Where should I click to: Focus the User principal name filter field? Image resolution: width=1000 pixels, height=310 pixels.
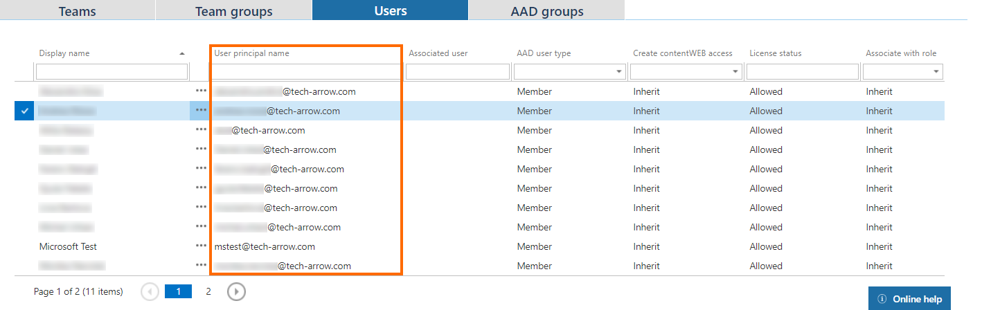(305, 72)
